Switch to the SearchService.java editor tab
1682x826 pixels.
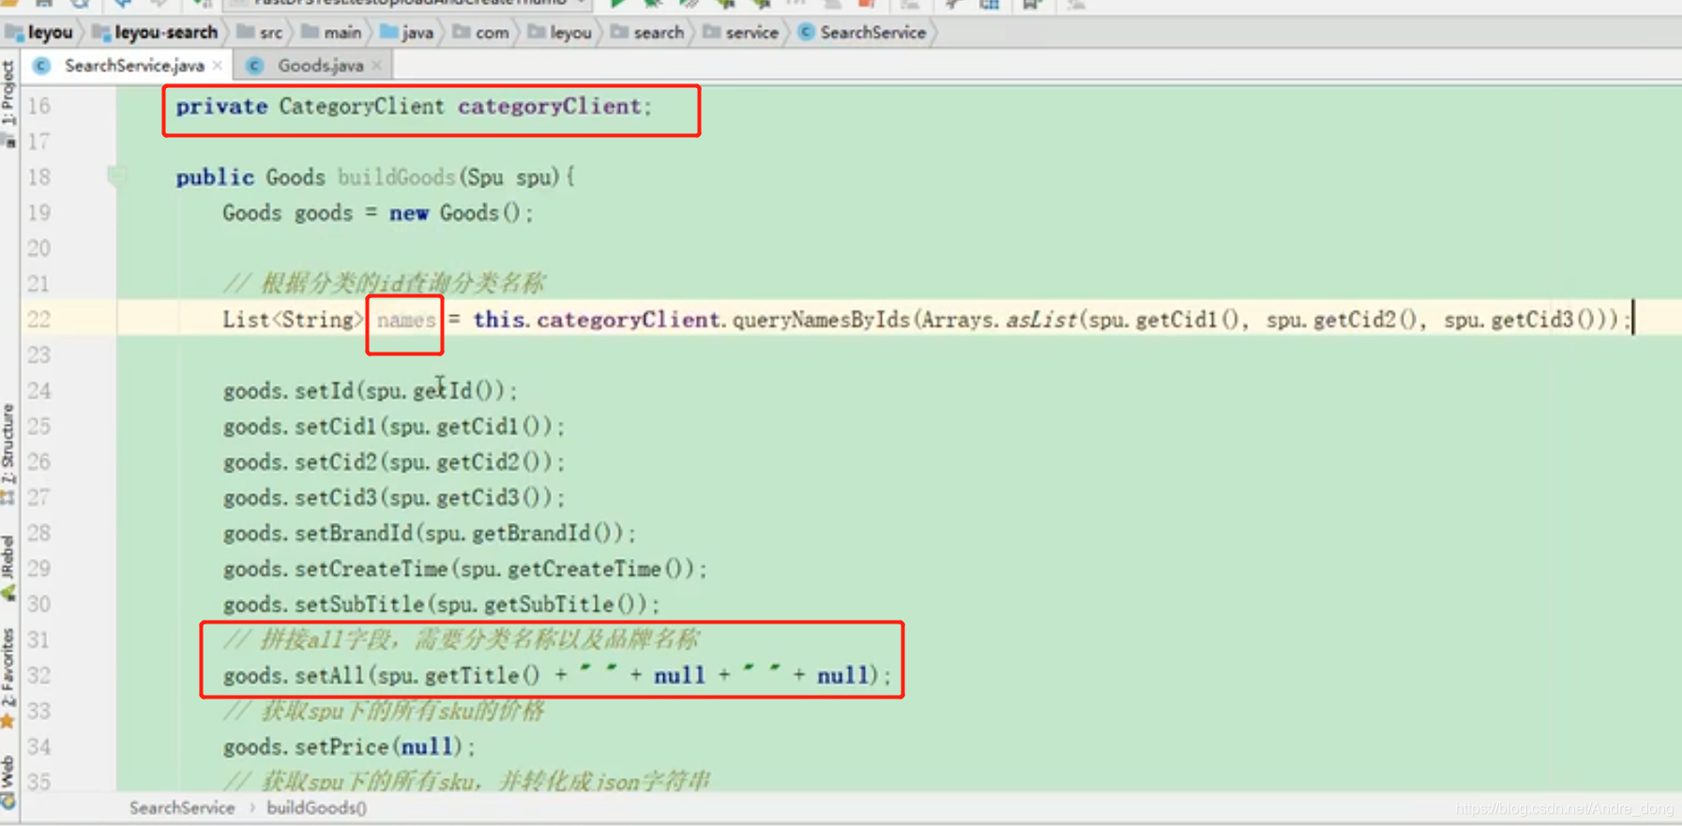[133, 66]
